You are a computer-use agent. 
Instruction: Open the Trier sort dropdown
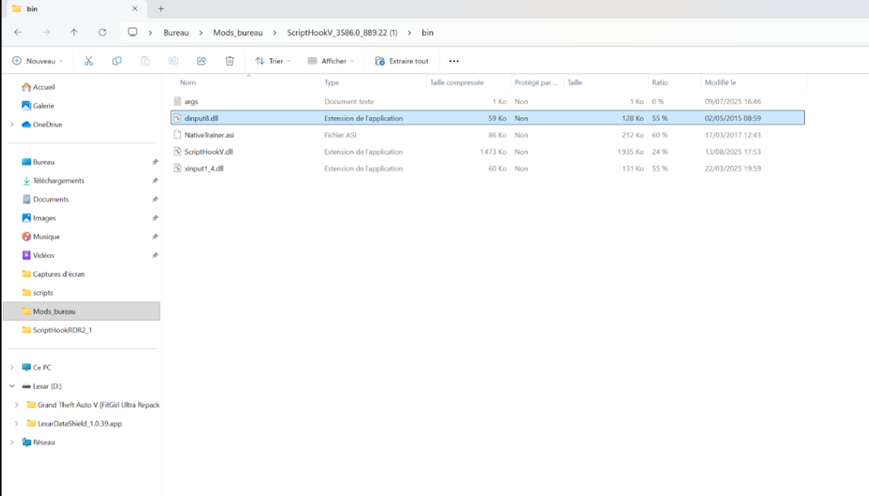tap(272, 61)
